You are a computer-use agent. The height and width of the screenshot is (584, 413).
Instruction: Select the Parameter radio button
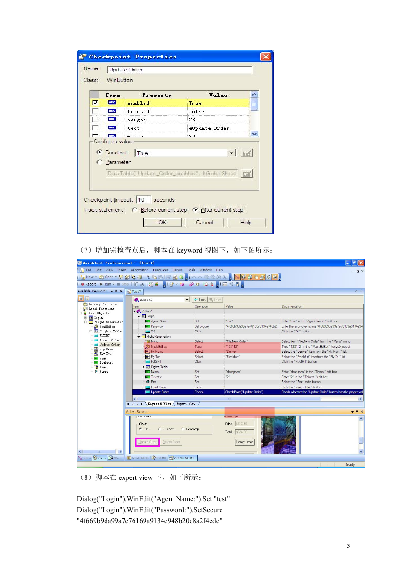coord(99,162)
